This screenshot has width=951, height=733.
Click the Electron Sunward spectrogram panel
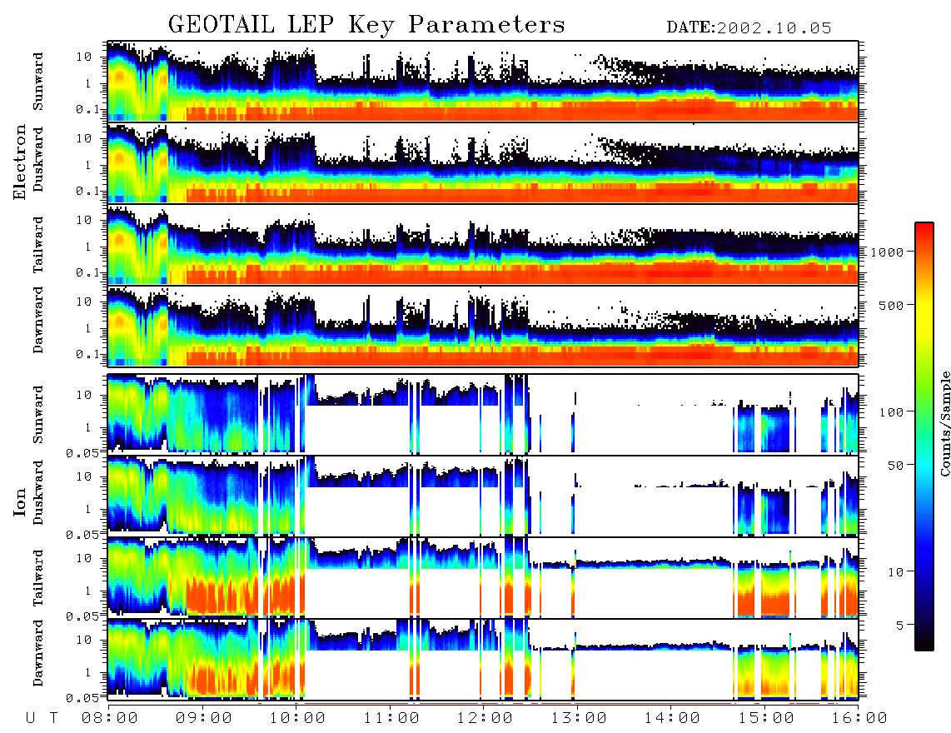pyautogui.click(x=483, y=82)
